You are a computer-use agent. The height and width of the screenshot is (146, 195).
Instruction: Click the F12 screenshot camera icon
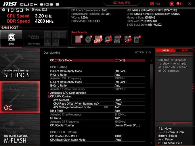pyautogui.click(x=152, y=4)
